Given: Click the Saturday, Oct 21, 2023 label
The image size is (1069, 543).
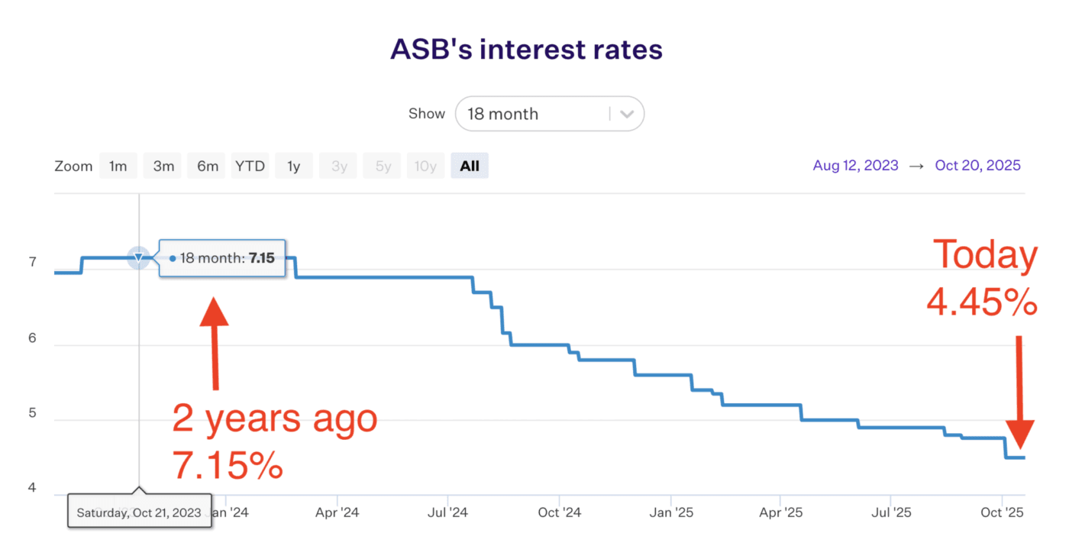Looking at the screenshot, I should [139, 512].
